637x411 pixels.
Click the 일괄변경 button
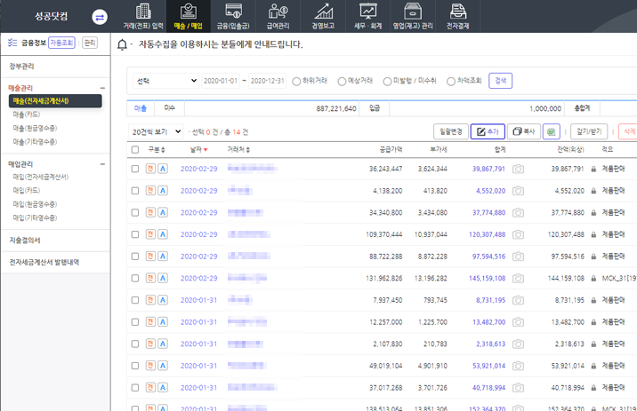point(451,131)
